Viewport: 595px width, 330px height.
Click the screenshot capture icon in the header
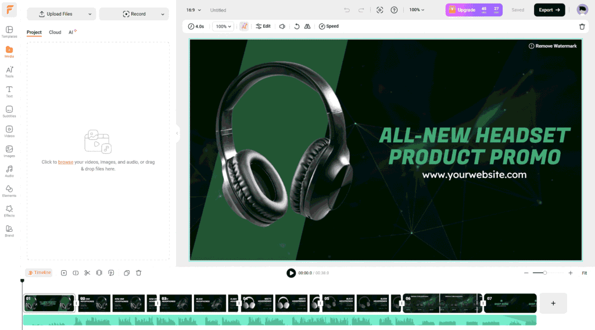[379, 10]
